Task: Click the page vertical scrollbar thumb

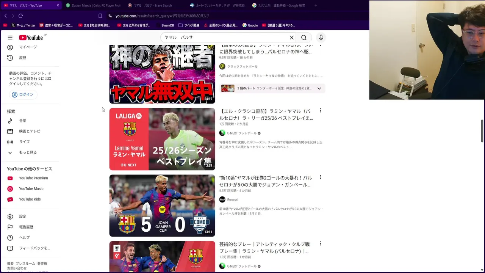Action: pyautogui.click(x=482, y=131)
